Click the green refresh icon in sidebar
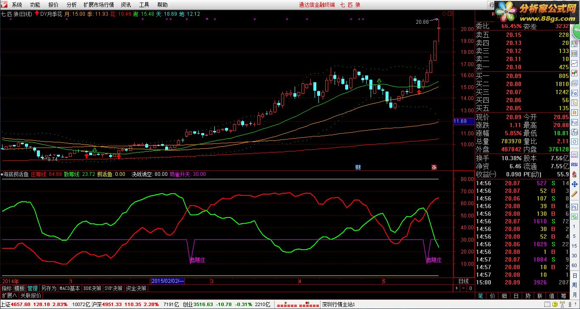 [574, 216]
